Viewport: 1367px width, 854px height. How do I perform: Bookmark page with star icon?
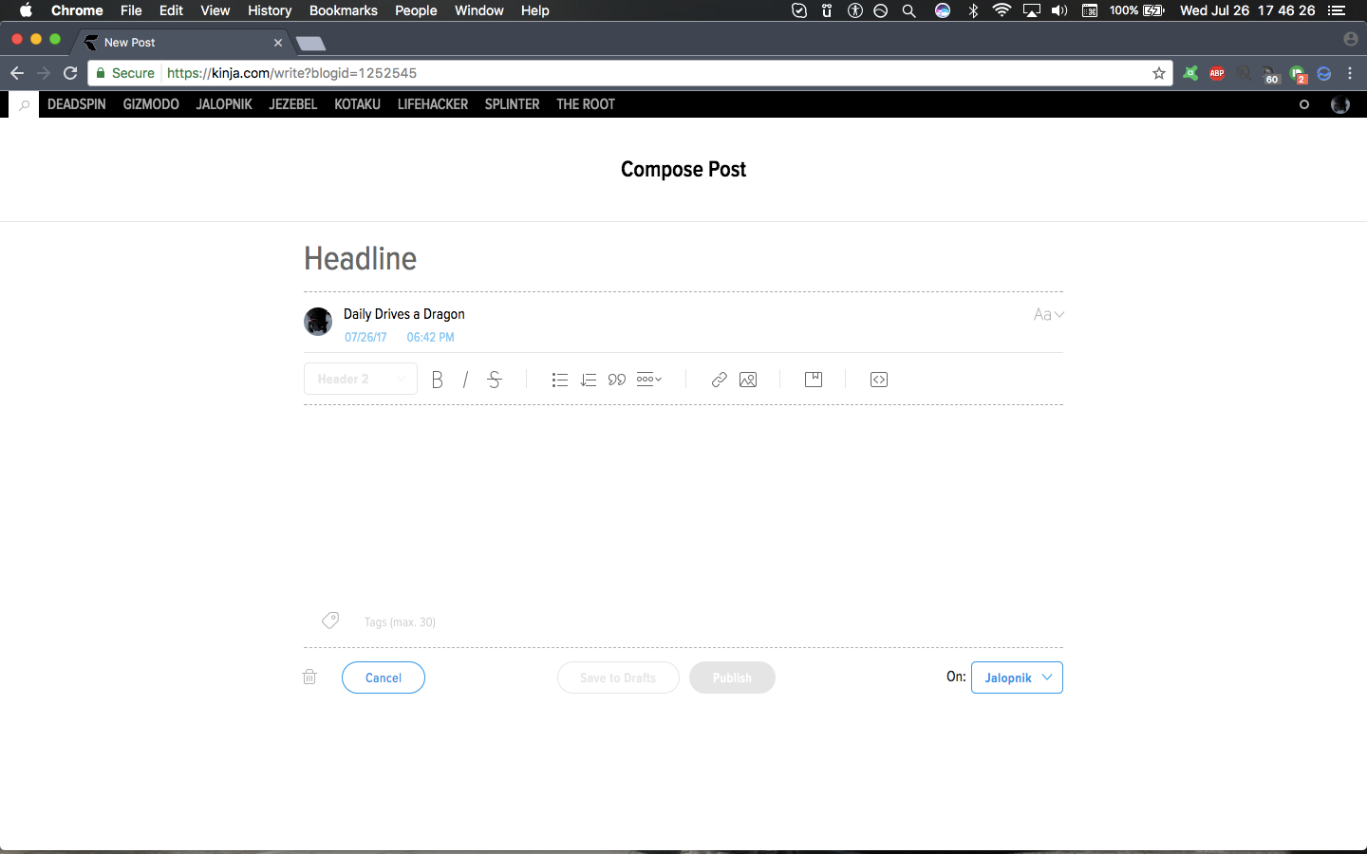tap(1159, 73)
